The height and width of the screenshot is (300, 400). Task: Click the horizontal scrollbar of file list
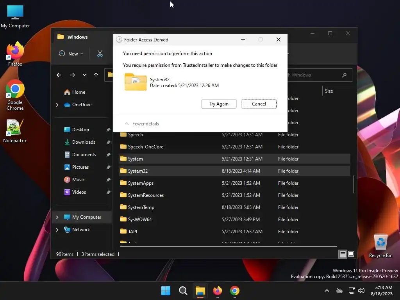(228, 246)
